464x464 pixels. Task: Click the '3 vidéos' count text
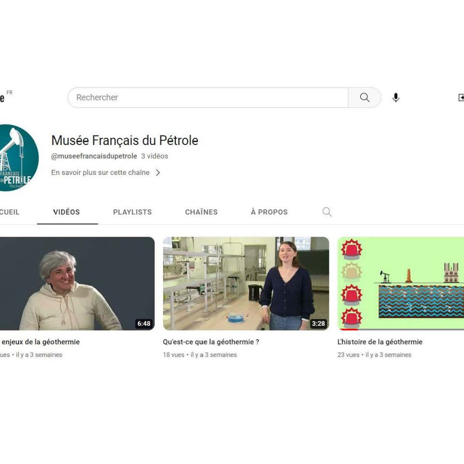(155, 156)
